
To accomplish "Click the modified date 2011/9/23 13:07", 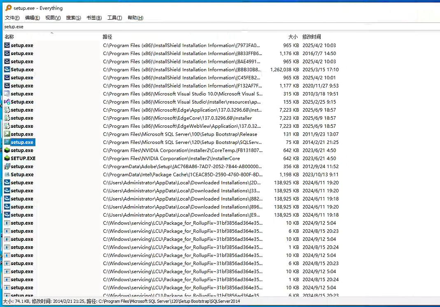I will [321, 134].
